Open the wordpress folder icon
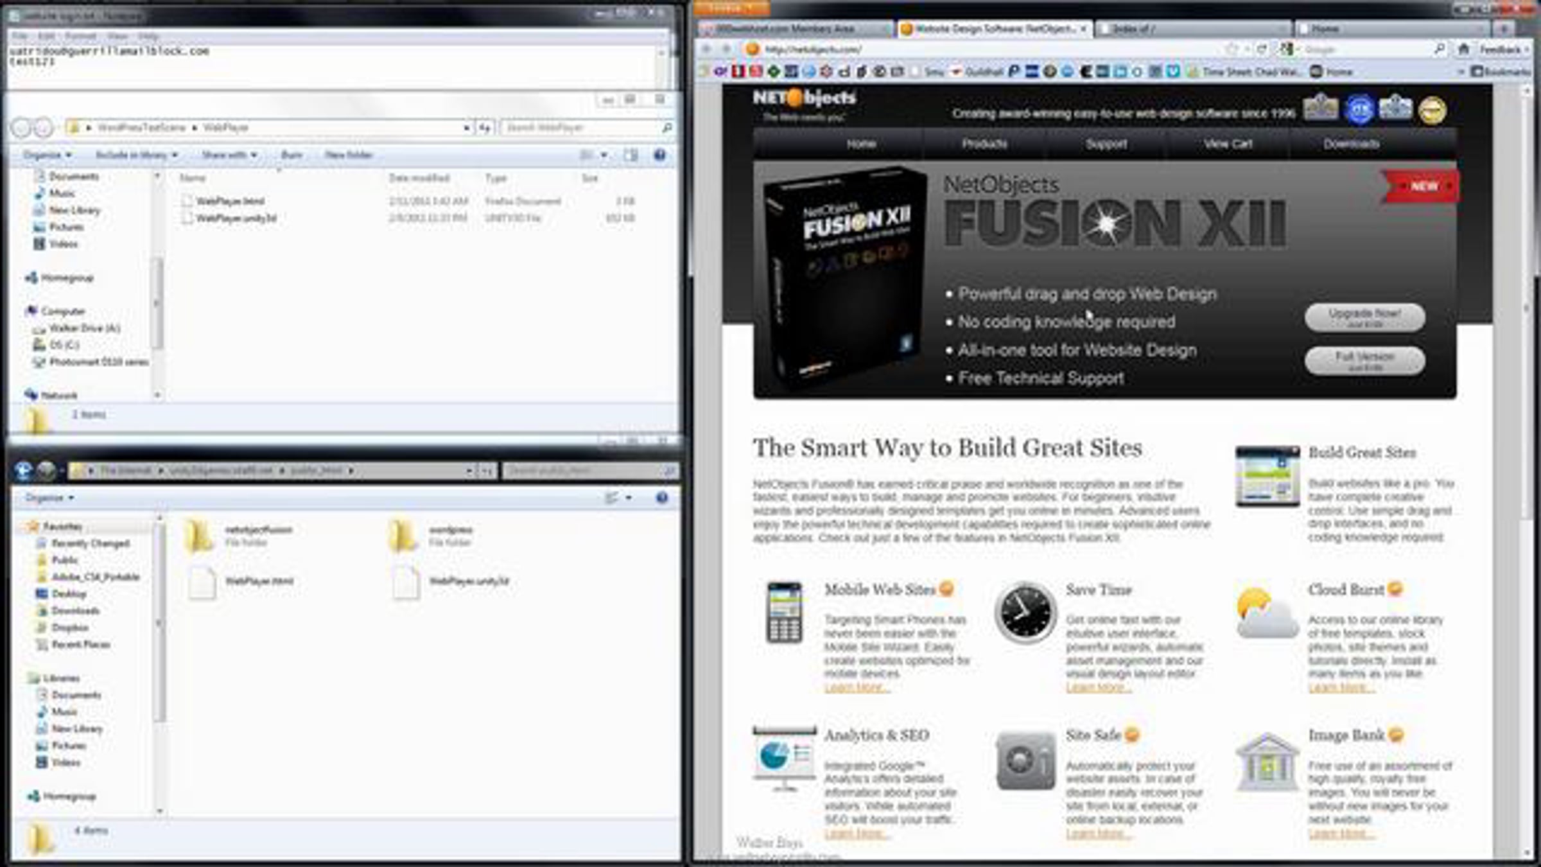Viewport: 1541px width, 867px height. click(x=403, y=536)
